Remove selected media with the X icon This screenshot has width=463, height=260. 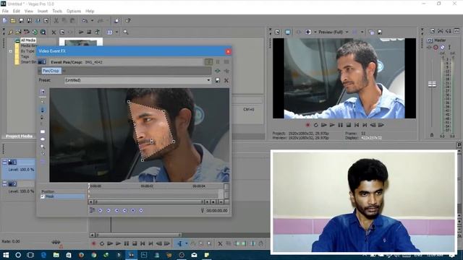54,32
